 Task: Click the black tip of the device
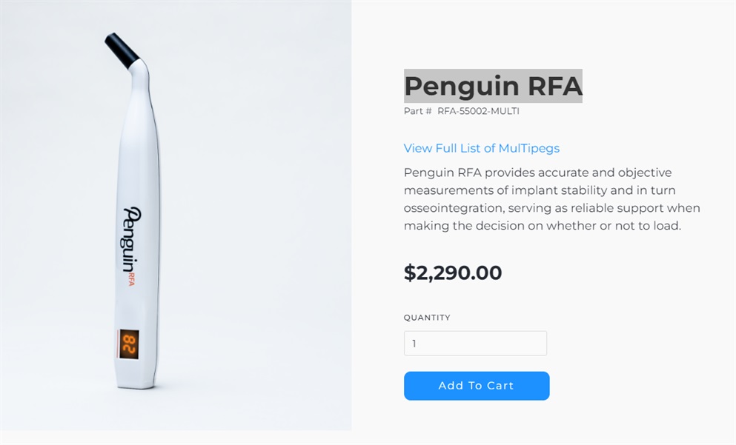pyautogui.click(x=122, y=49)
